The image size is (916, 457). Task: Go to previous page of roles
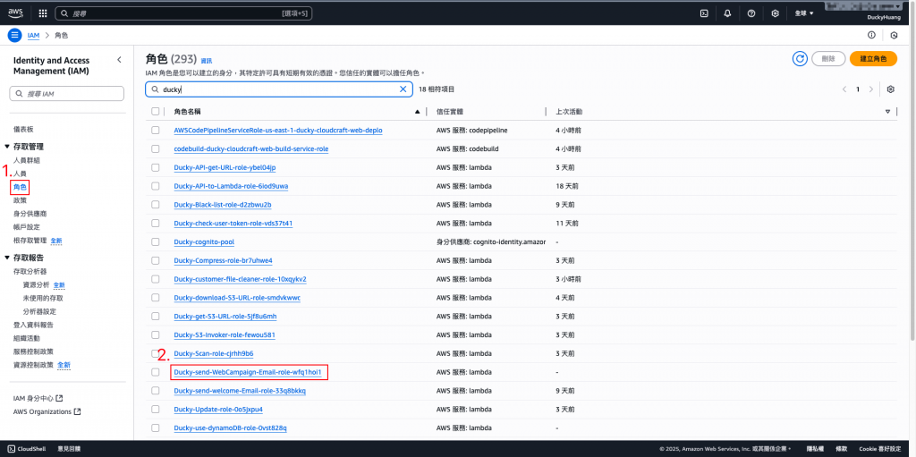tap(844, 89)
